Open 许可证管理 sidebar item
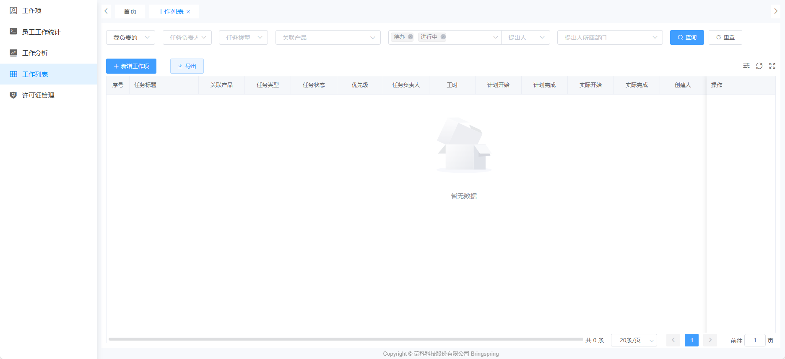 coord(38,95)
